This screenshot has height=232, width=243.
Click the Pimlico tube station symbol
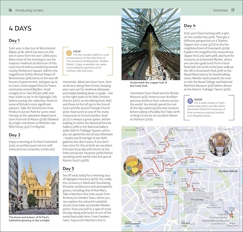[155, 214]
